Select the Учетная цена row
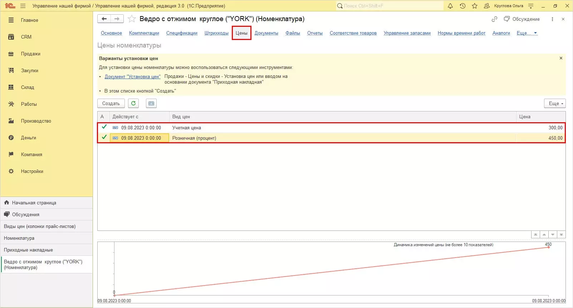This screenshot has height=308, width=573. tap(331, 128)
